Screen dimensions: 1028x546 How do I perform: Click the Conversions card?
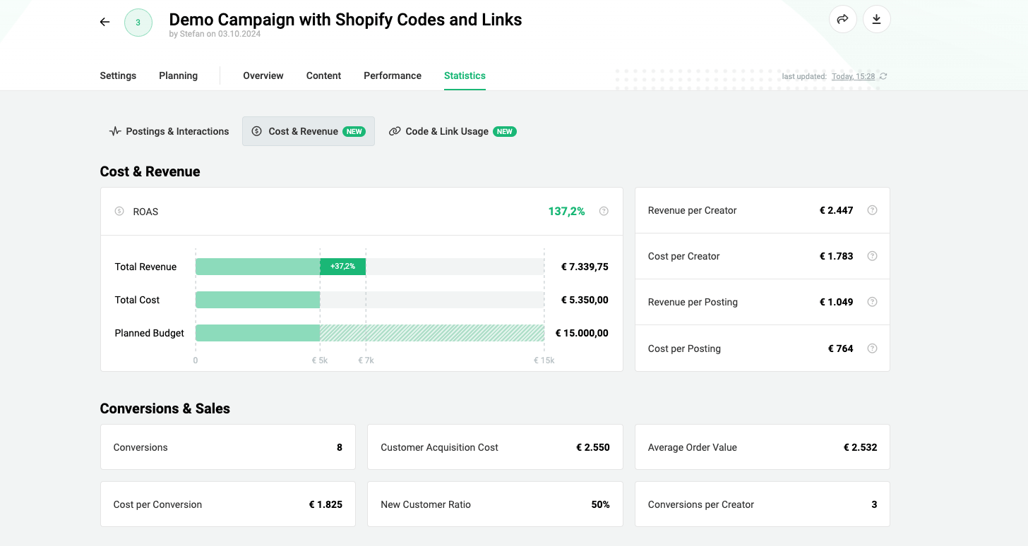[228, 447]
